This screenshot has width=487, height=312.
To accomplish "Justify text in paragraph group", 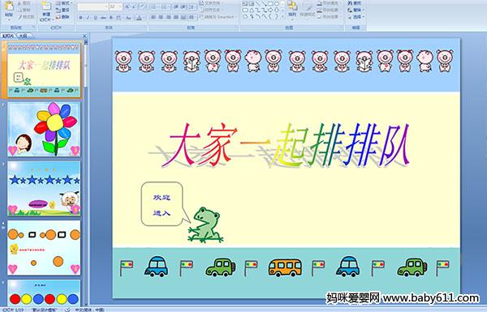I will [x=176, y=17].
